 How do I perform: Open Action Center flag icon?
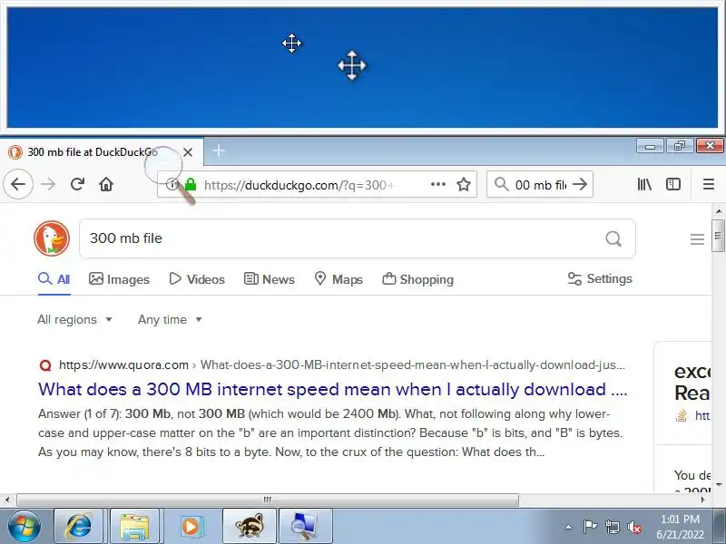591,527
